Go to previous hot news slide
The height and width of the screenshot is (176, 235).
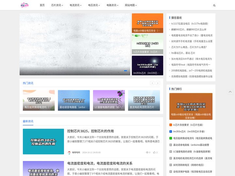152,83
